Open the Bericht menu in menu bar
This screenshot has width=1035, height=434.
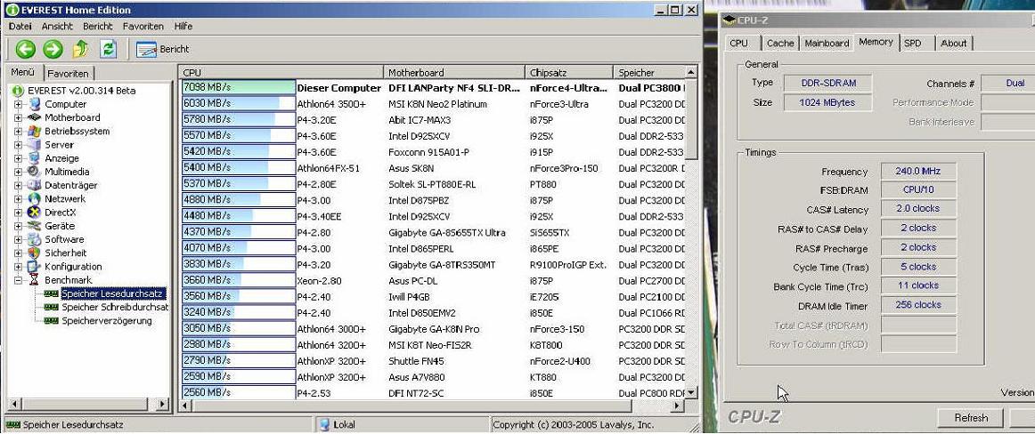[98, 27]
